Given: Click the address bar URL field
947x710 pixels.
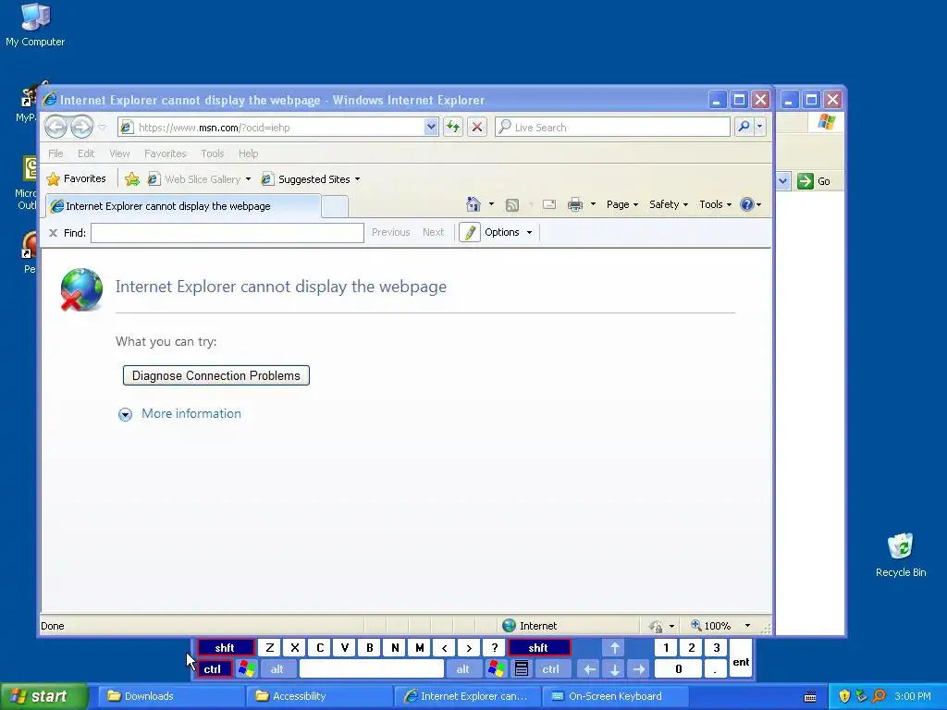Looking at the screenshot, I should coord(272,128).
